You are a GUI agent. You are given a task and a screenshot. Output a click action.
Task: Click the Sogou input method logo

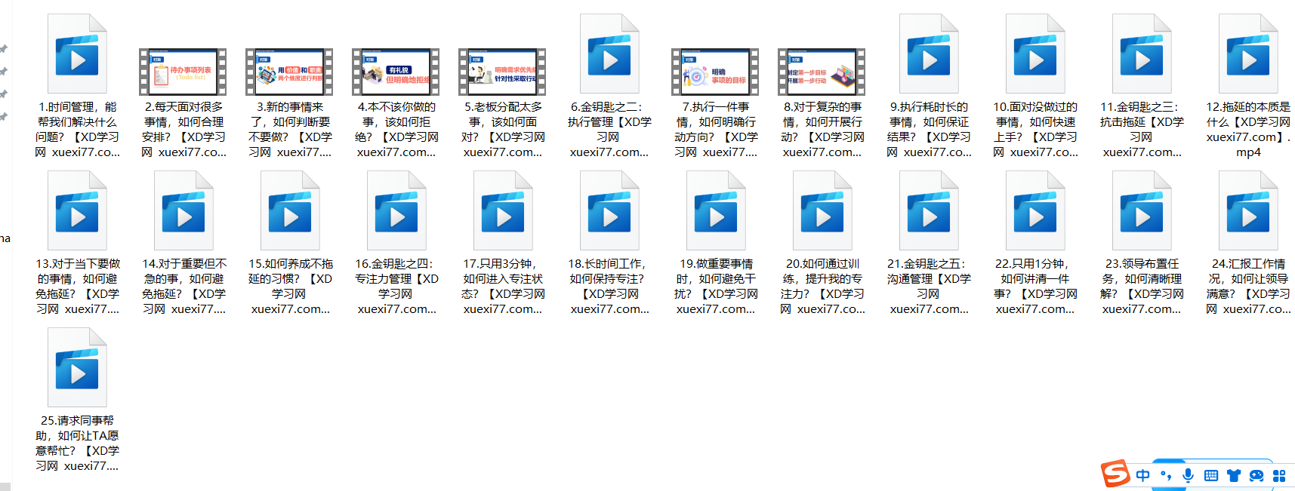[x=1115, y=474]
